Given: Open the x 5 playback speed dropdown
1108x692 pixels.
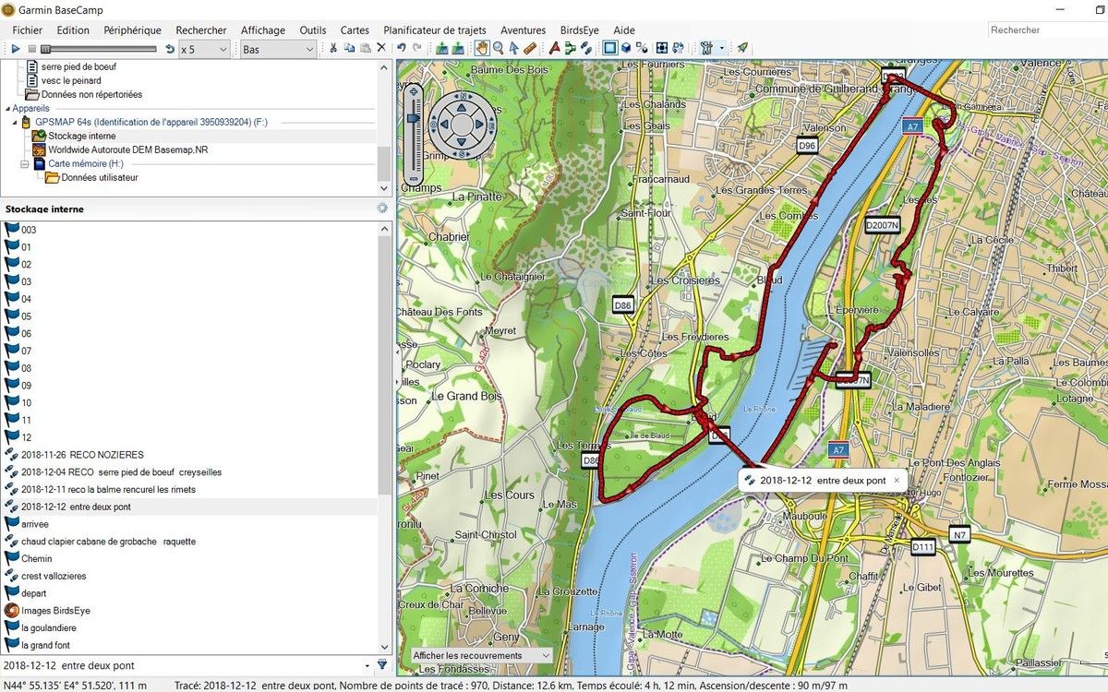Looking at the screenshot, I should click(204, 49).
